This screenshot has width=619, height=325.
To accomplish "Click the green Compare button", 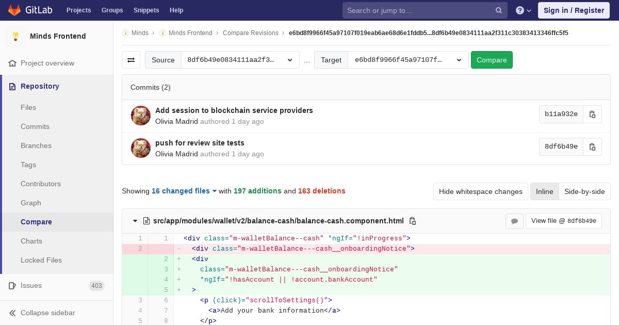I will click(x=492, y=60).
